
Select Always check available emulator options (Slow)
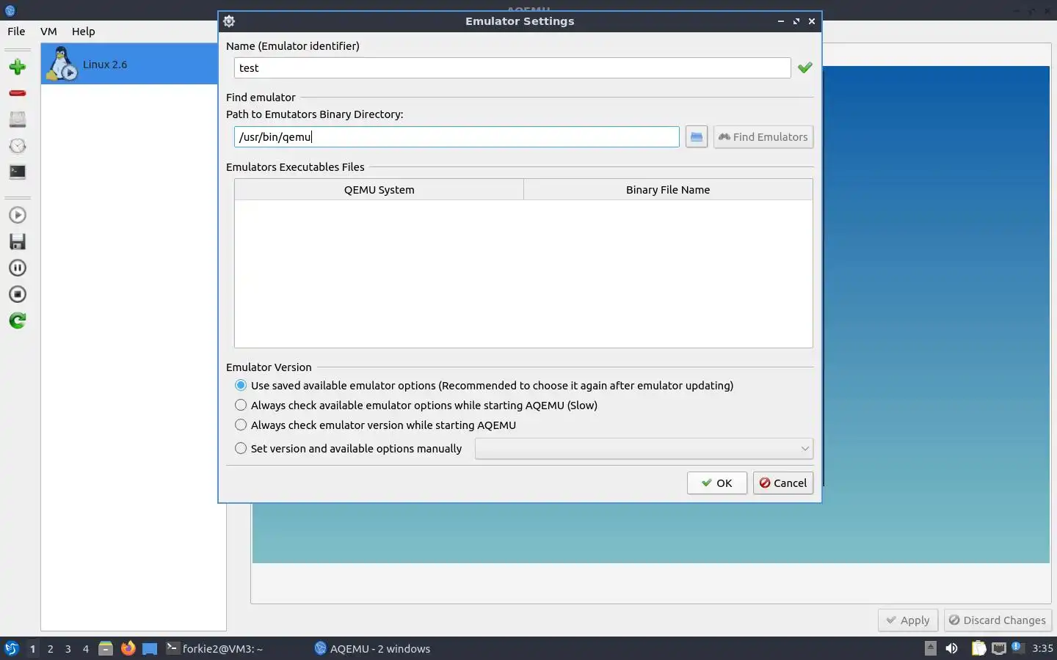[416, 406]
